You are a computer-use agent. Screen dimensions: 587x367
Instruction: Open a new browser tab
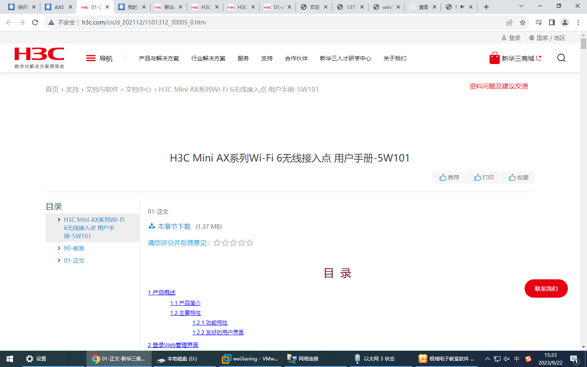[486, 7]
